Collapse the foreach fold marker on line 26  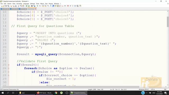click(9, 68)
